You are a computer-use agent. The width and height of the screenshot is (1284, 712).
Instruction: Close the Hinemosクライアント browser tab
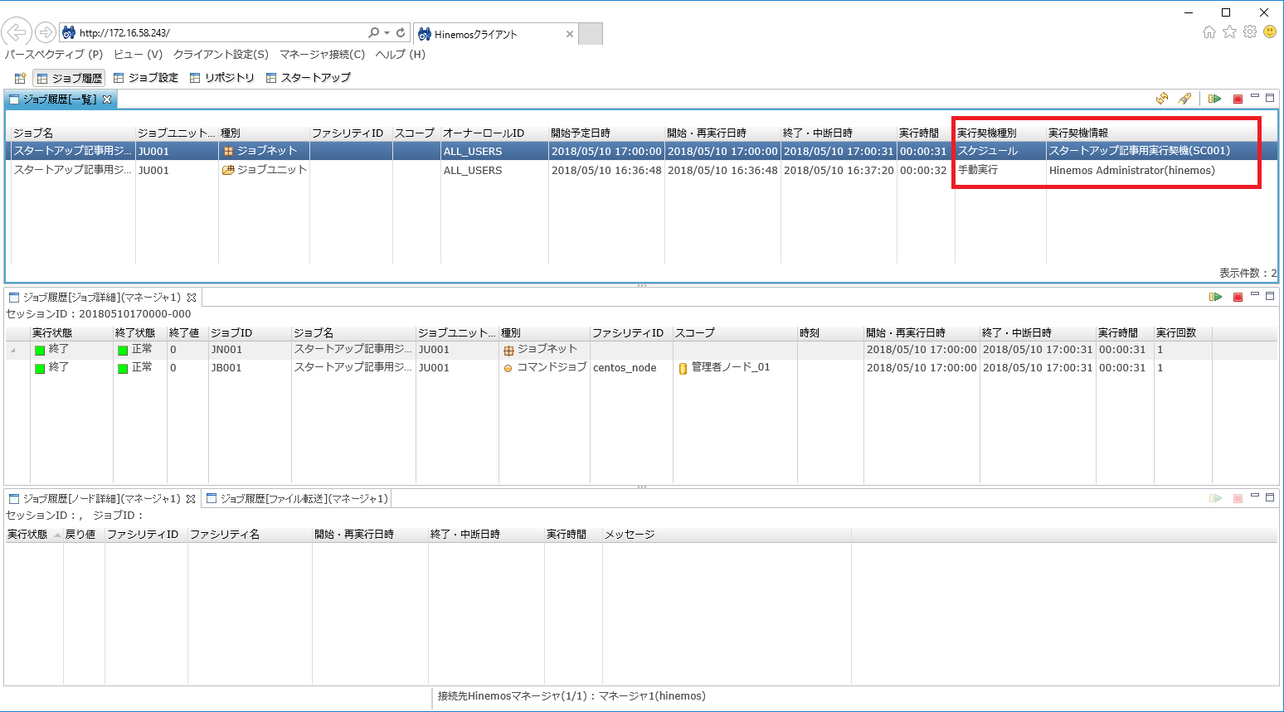coord(570,34)
